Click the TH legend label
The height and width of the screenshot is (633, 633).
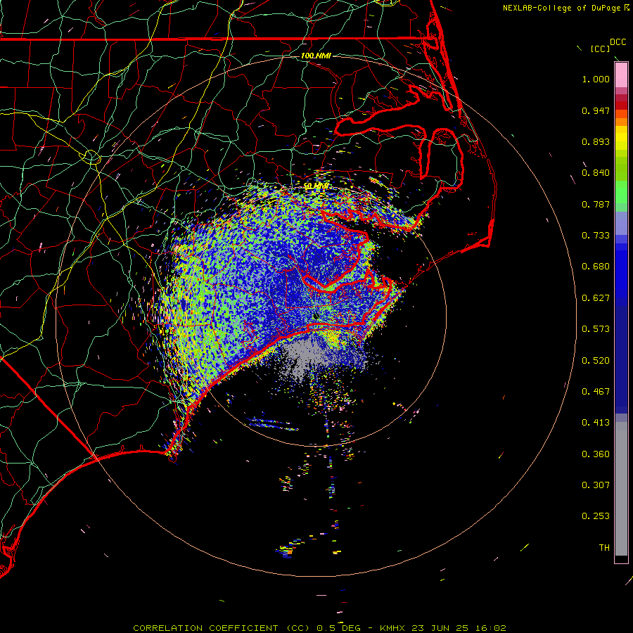point(604,548)
